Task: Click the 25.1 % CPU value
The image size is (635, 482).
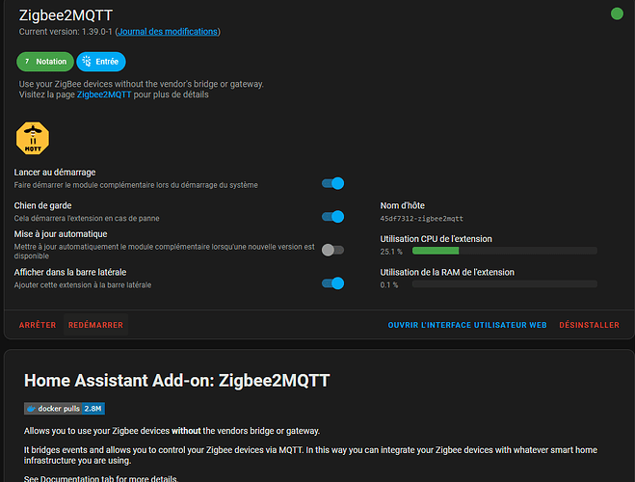Action: tap(391, 252)
